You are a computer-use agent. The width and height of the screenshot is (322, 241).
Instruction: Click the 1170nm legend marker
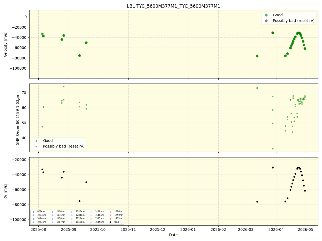coord(53,219)
